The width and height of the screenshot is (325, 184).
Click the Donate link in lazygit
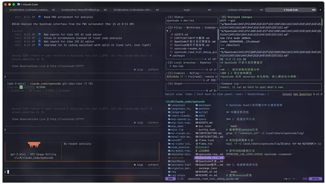(287, 94)
